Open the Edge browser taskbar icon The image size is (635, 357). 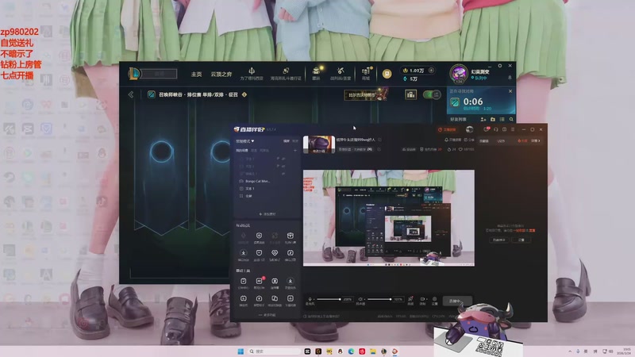[x=351, y=351]
